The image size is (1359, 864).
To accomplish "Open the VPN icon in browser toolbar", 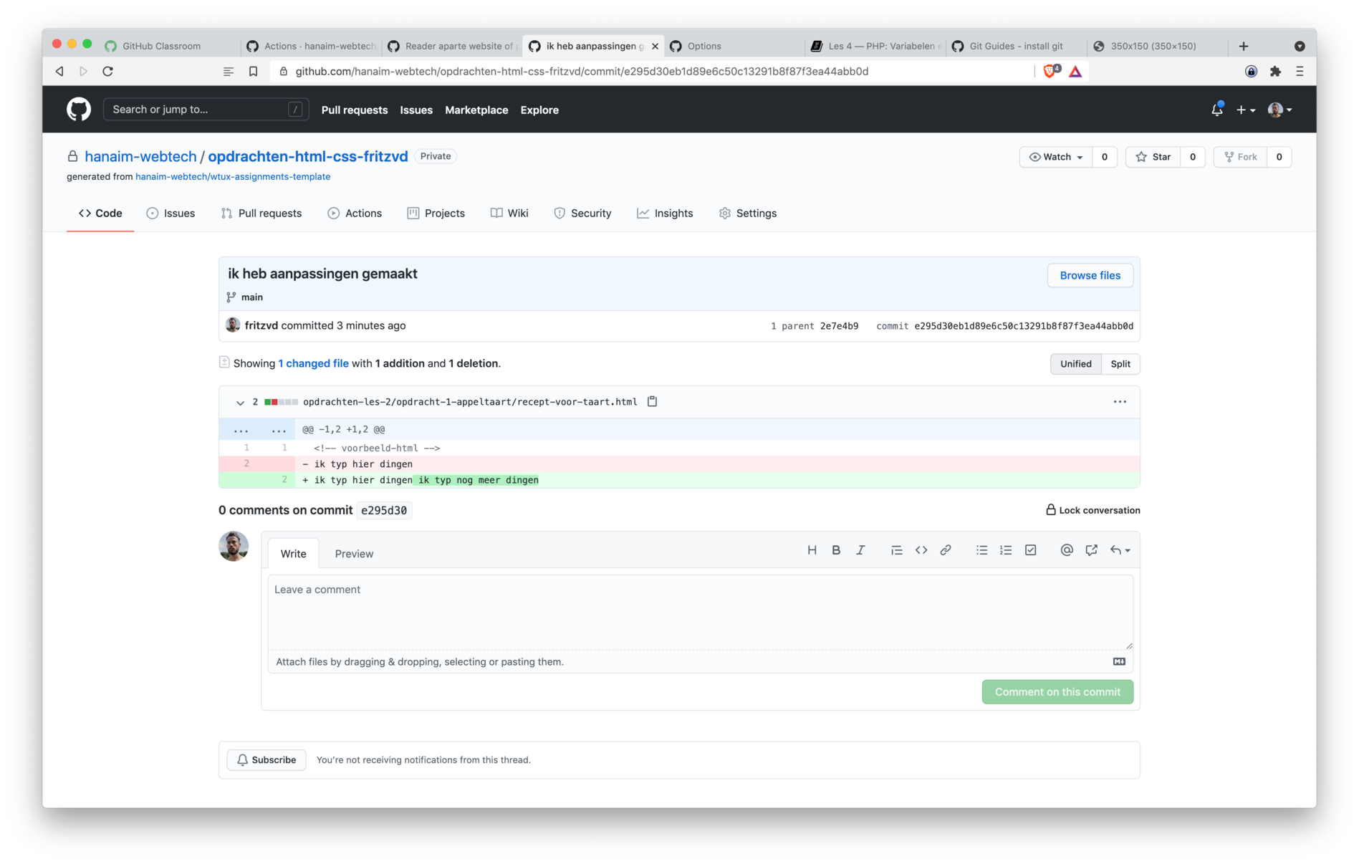I will pos(1251,71).
